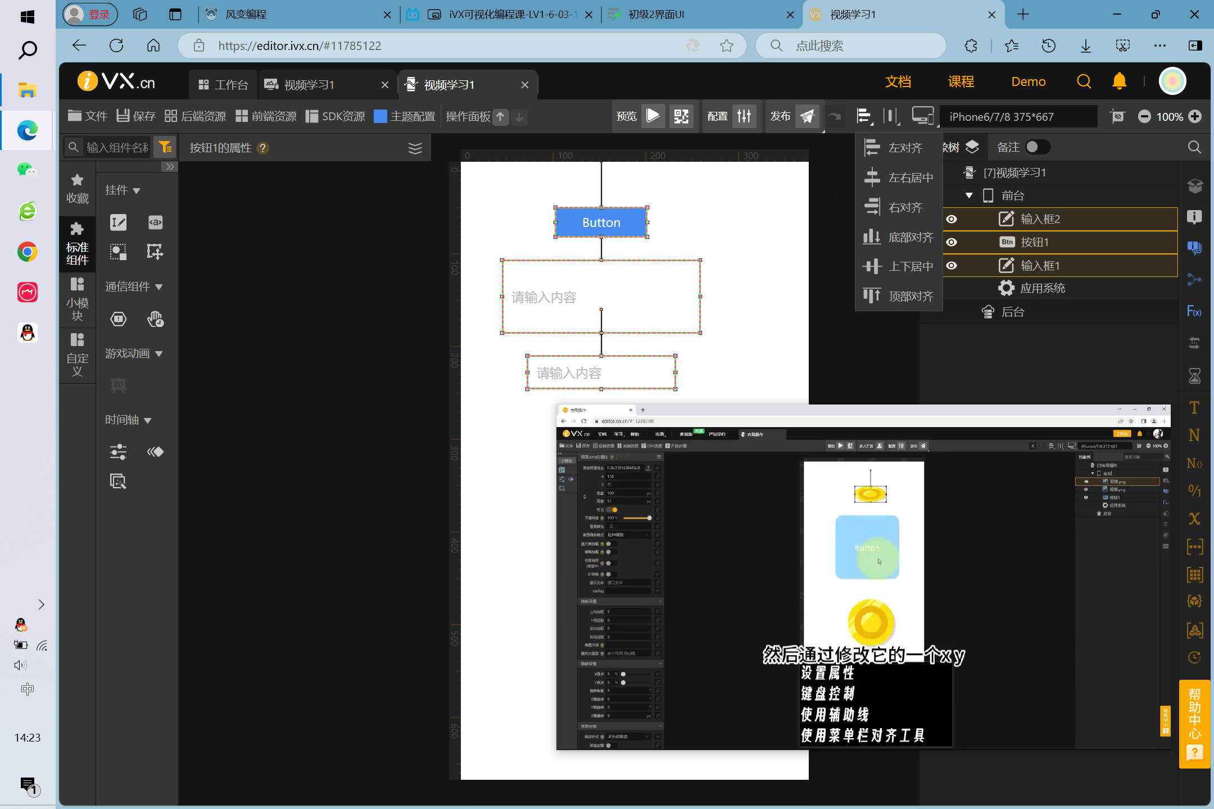Choose 左右居中 from alignment menu
The width and height of the screenshot is (1214, 809).
coord(899,178)
